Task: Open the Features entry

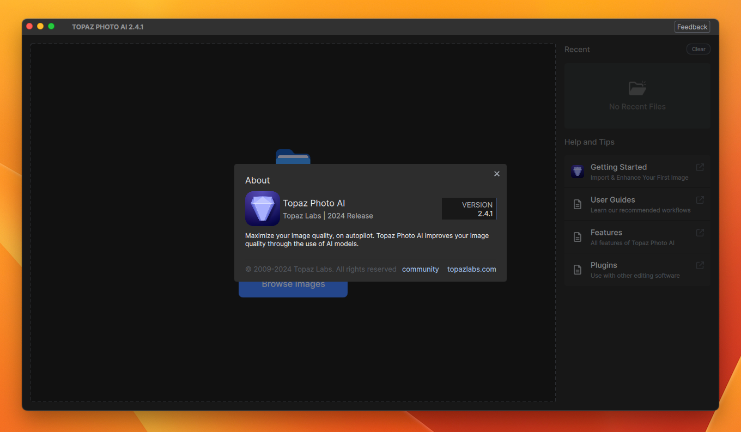Action: coord(637,237)
